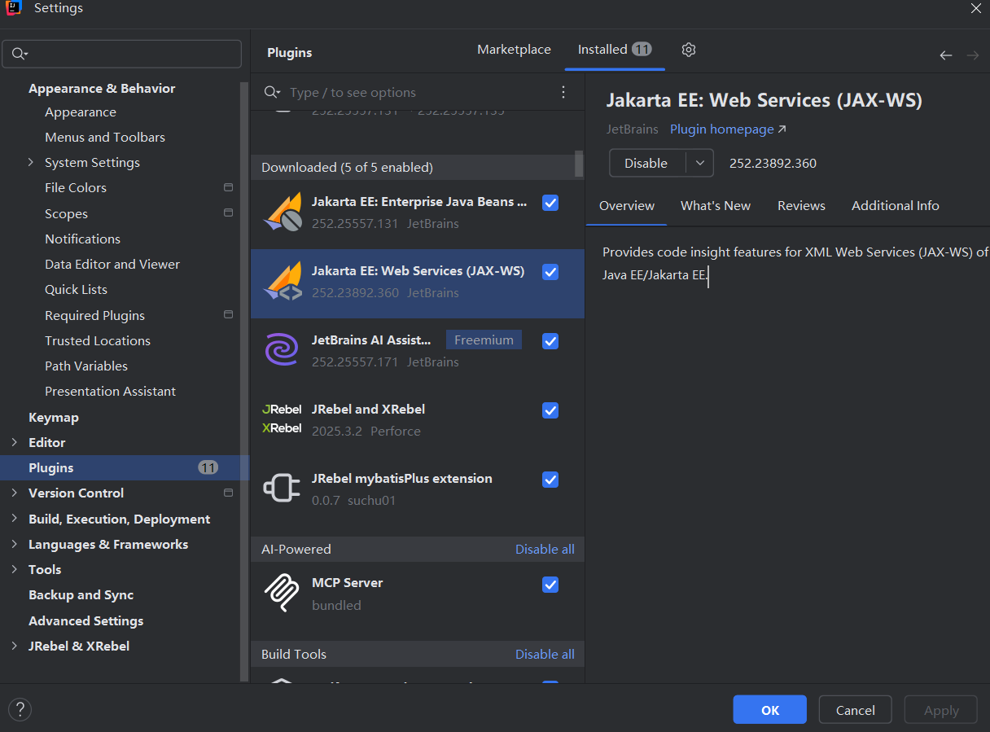
Task: Select Presentation Assistant item
Action: coord(110,392)
